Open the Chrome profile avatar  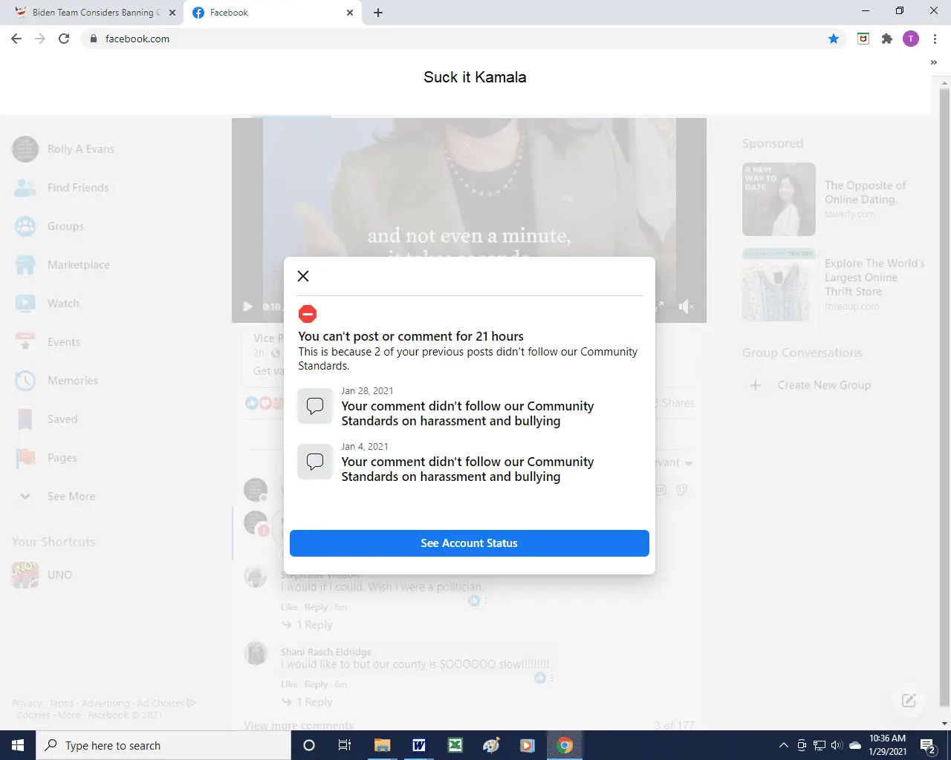tap(910, 39)
